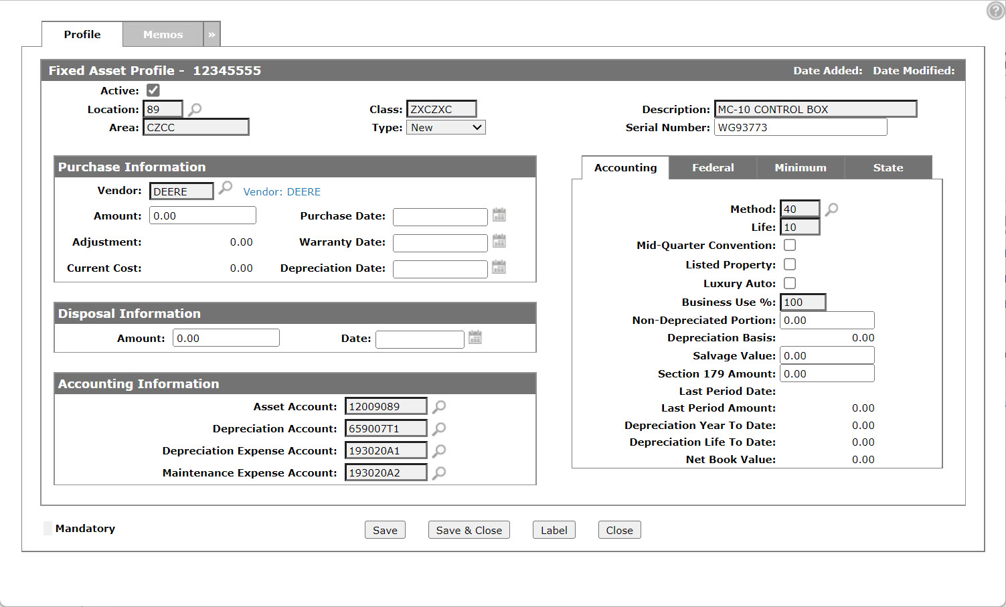Click the Mandatory legend label
Viewport: 1006px width, 607px height.
tap(85, 529)
